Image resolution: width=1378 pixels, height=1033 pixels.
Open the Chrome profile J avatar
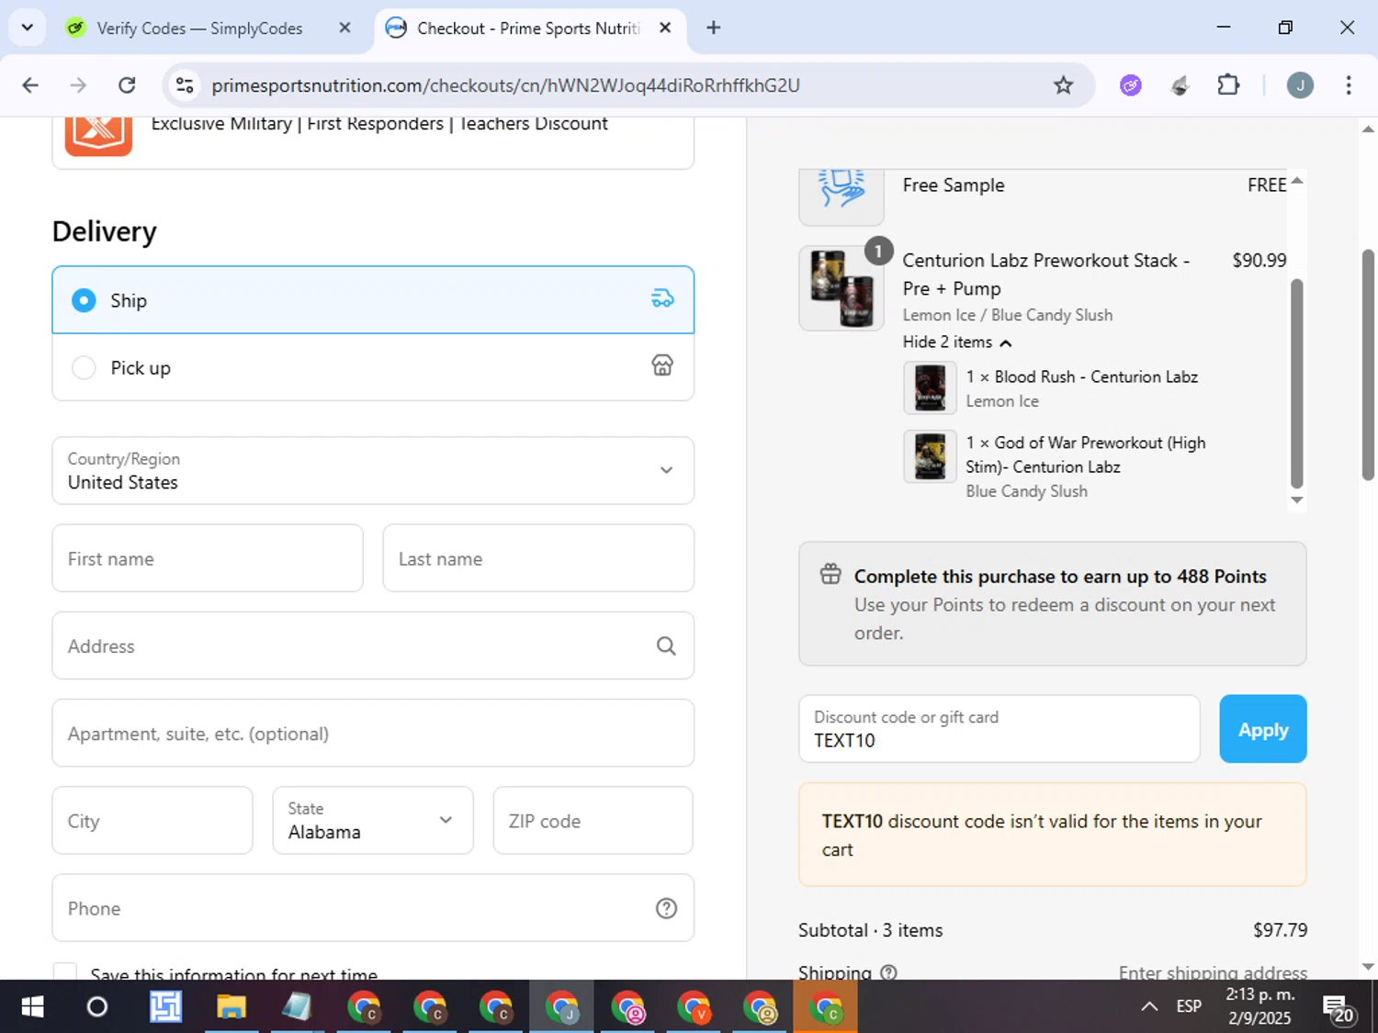point(1299,85)
